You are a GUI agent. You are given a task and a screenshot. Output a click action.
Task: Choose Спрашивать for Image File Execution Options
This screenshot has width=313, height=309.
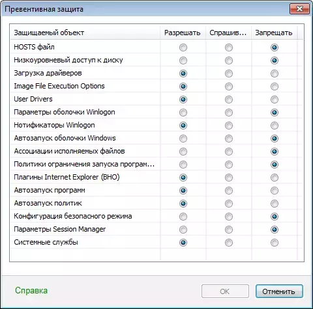(x=229, y=87)
